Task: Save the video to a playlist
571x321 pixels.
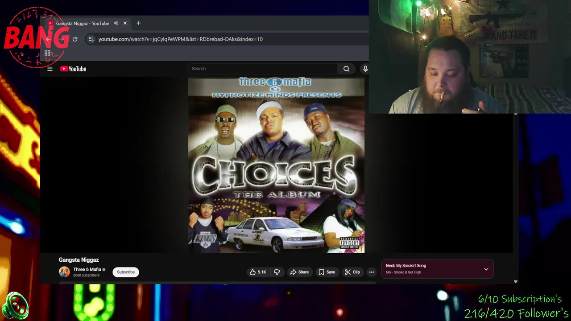Action: pyautogui.click(x=327, y=272)
